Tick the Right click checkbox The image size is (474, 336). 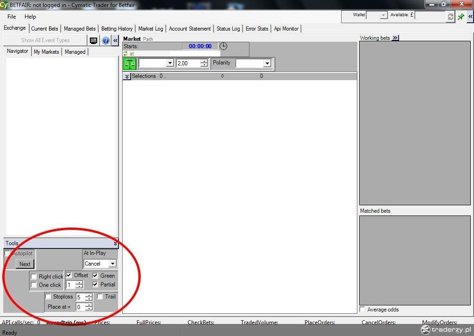pyautogui.click(x=34, y=277)
